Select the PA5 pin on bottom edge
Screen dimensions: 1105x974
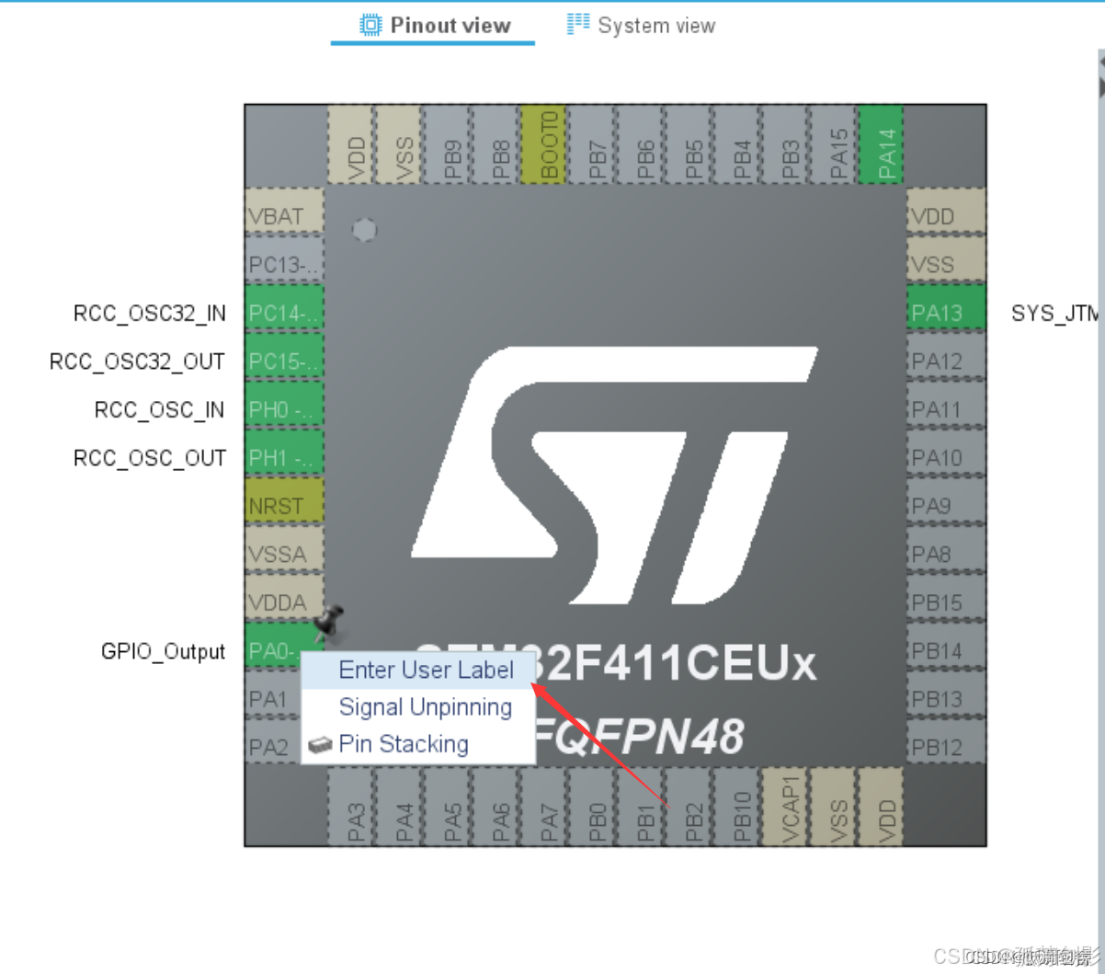(447, 807)
